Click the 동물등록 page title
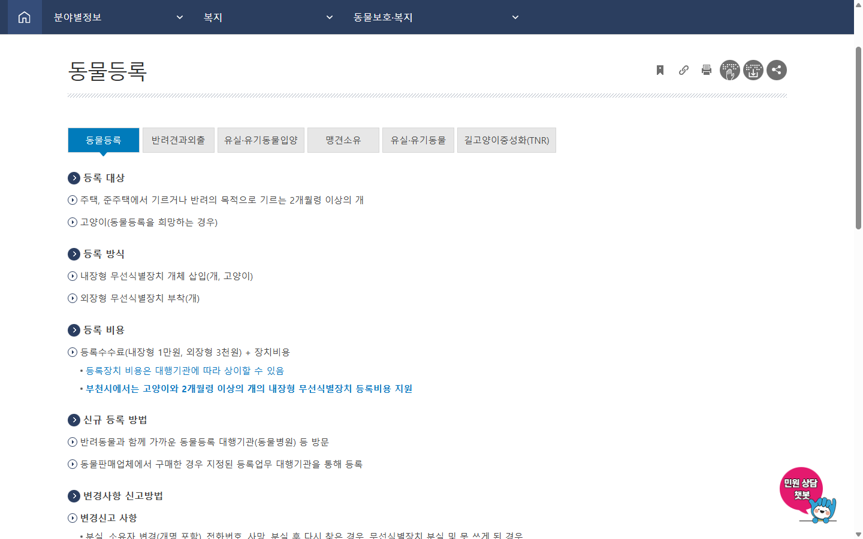Image resolution: width=863 pixels, height=539 pixels. pos(108,71)
